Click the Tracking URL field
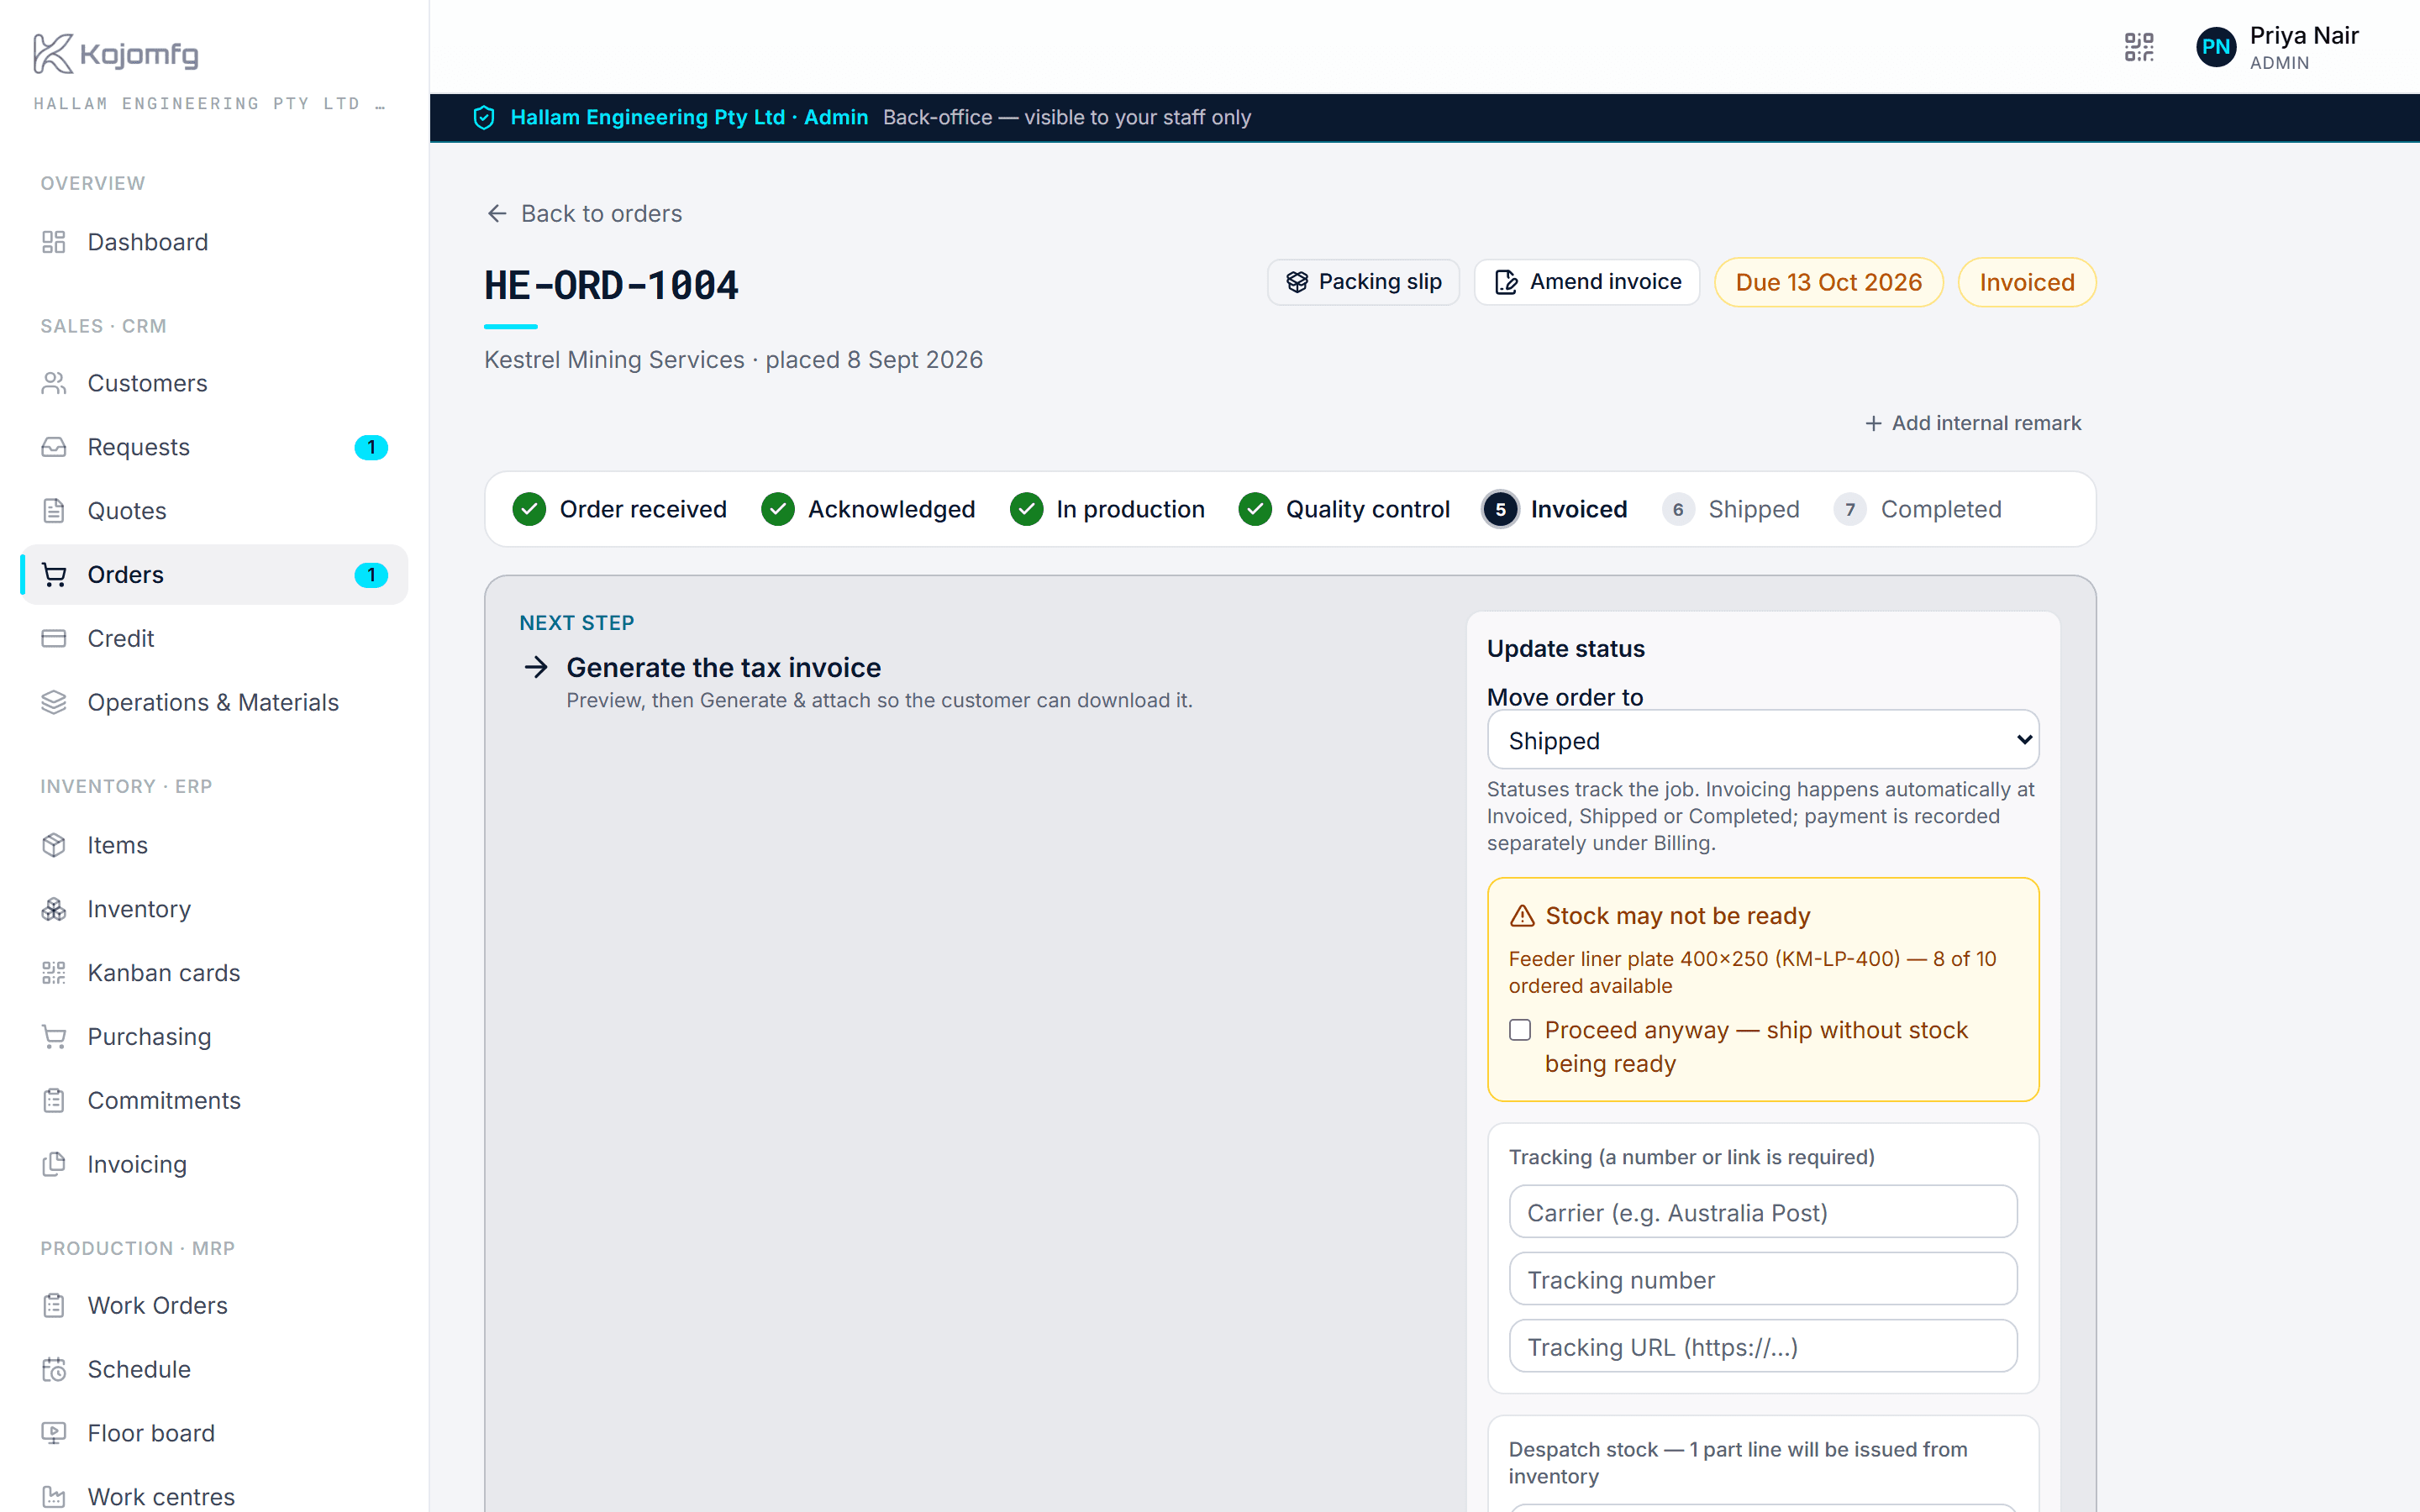The width and height of the screenshot is (2420, 1512). (x=1763, y=1346)
